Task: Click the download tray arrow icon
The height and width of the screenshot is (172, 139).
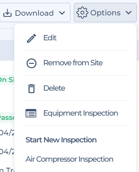Action: (8, 13)
